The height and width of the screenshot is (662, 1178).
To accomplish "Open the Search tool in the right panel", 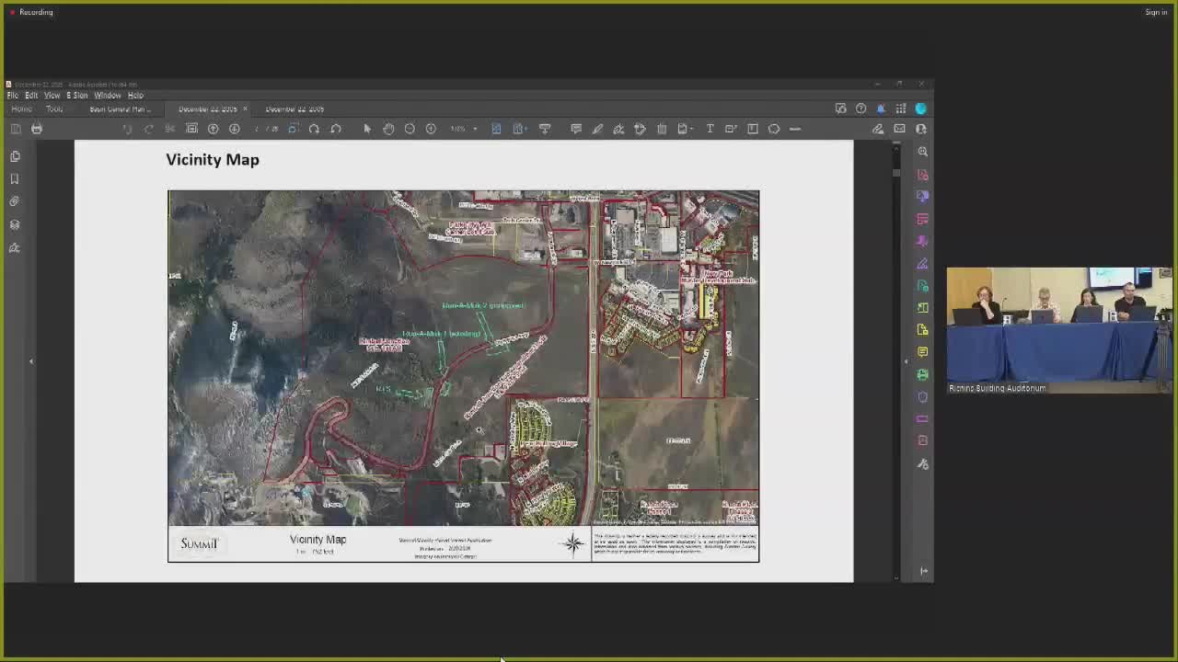I will point(922,152).
